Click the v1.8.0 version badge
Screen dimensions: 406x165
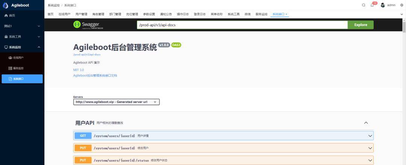[164, 45]
